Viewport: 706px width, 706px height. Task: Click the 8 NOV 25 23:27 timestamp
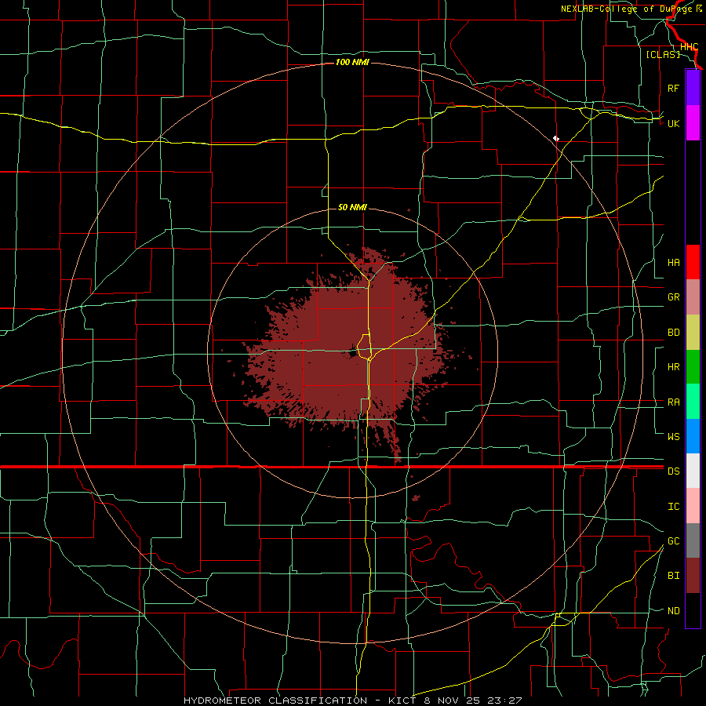473,701
